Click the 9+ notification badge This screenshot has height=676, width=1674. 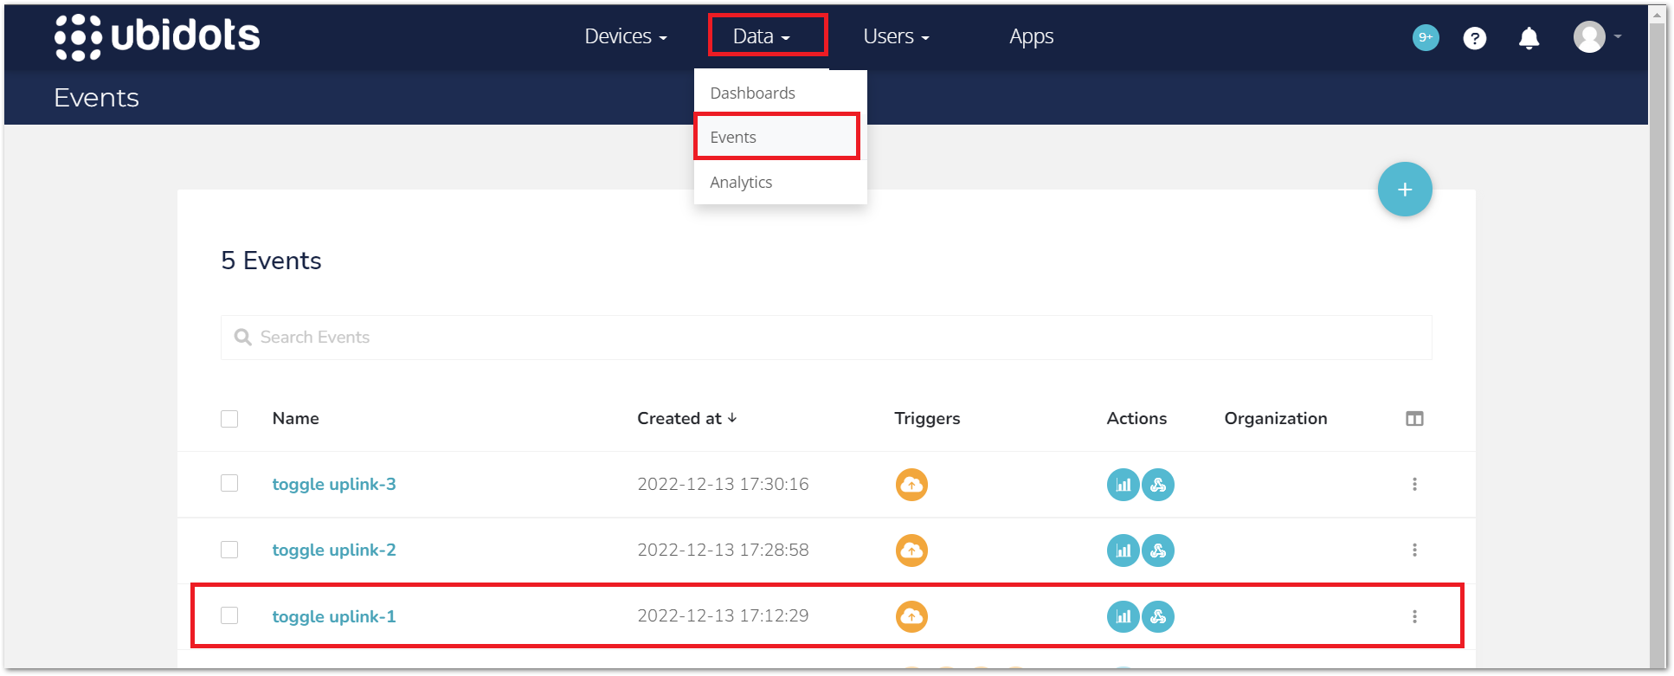pyautogui.click(x=1425, y=37)
